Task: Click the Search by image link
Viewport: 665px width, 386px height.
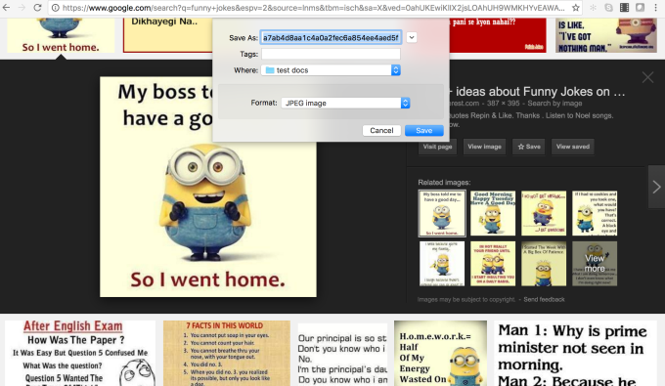Action: coord(554,104)
